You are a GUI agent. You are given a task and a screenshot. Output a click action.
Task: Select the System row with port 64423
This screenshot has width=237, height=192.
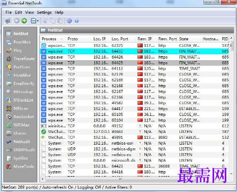click(135, 166)
